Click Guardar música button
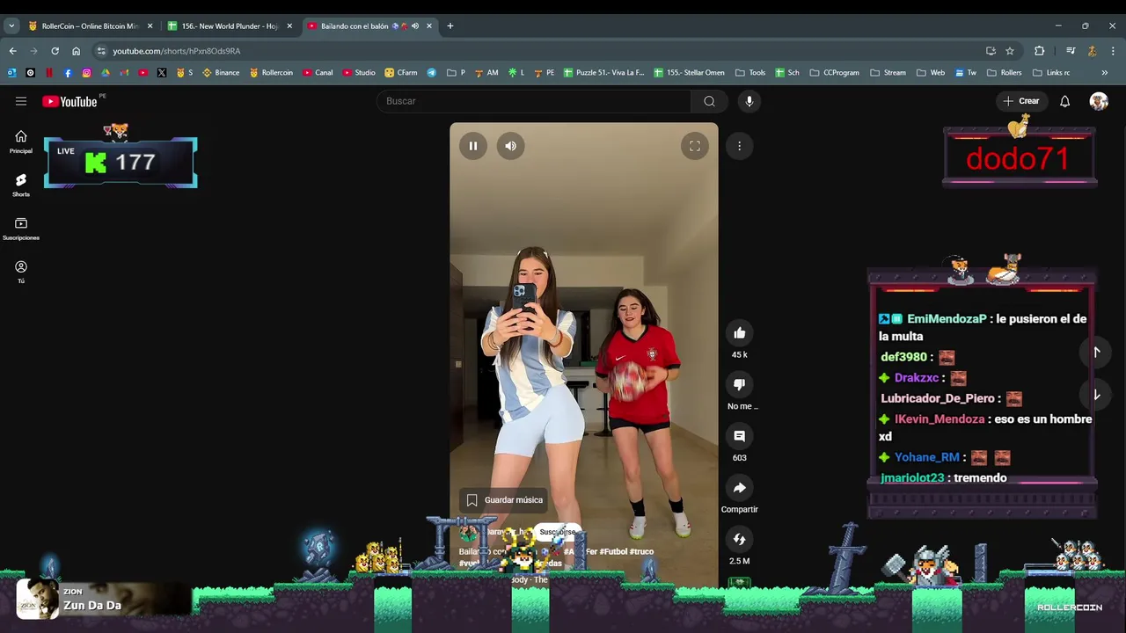Viewport: 1126px width, 633px height. coord(504,500)
